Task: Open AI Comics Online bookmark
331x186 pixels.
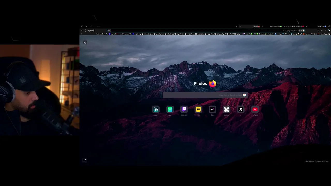Action: pos(127,34)
